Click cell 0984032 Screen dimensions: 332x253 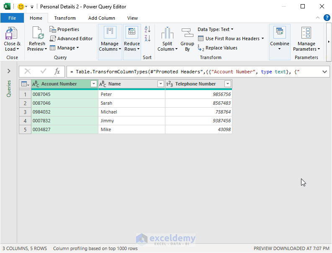click(64, 112)
